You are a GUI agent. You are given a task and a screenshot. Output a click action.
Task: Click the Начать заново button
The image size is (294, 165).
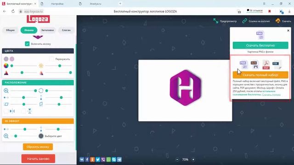click(38, 159)
